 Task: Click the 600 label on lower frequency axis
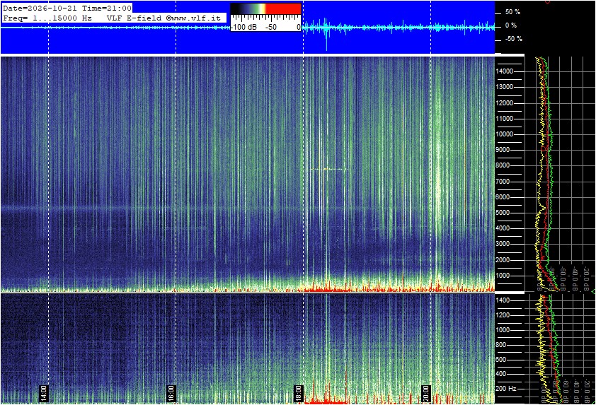pos(501,360)
